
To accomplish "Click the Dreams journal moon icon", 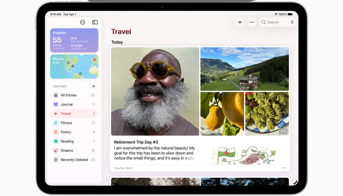I will point(56,151).
